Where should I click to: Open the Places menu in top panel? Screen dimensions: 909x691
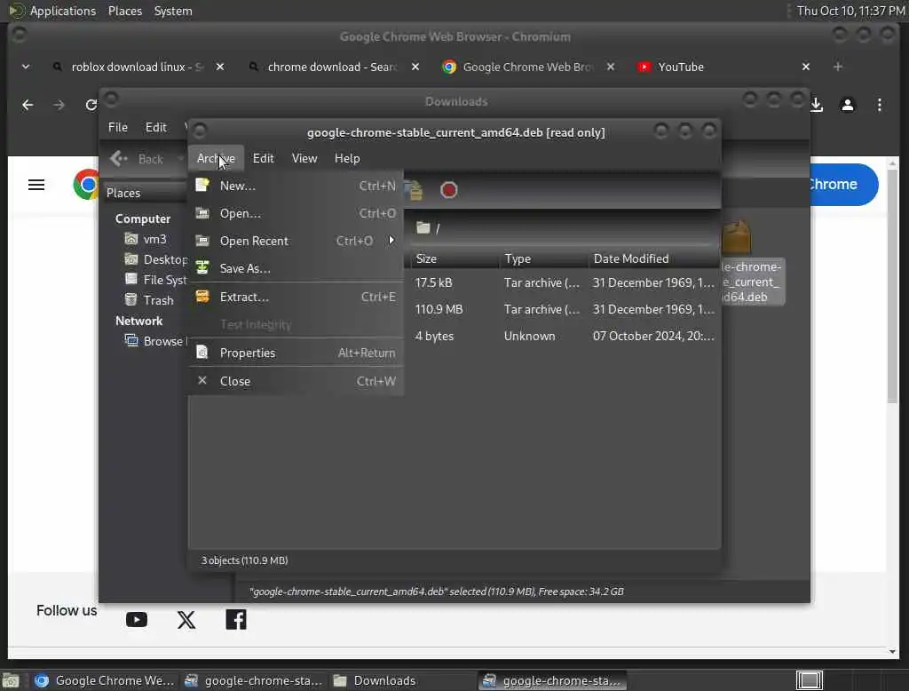coord(124,11)
